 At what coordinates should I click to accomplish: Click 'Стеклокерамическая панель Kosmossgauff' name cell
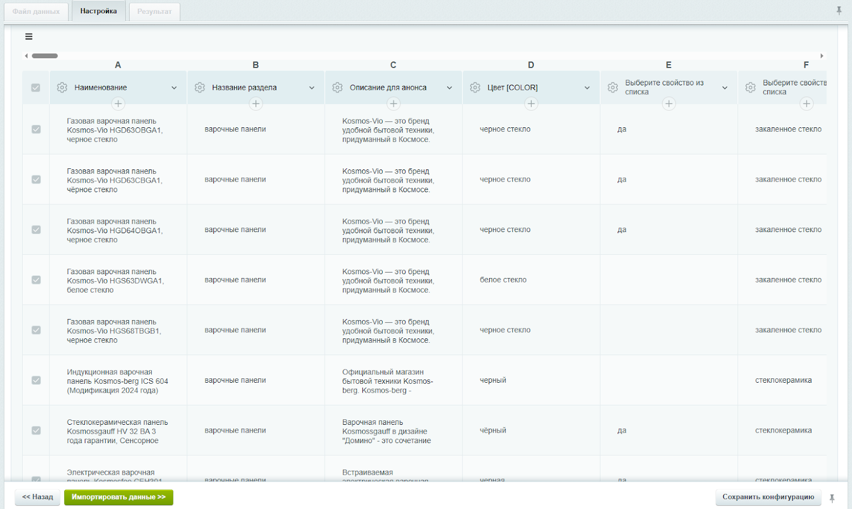tap(117, 431)
